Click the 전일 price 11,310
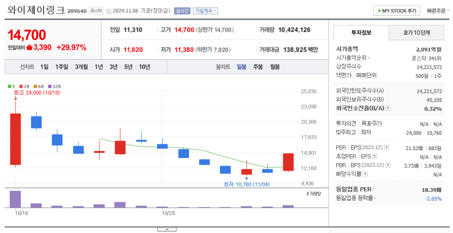Screen dimensions: 453x233 click(133, 30)
